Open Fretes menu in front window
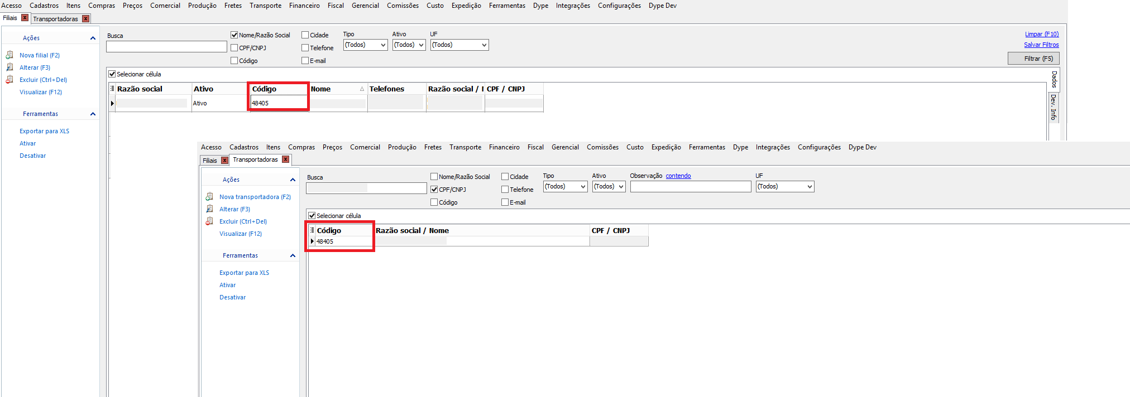 [x=433, y=147]
